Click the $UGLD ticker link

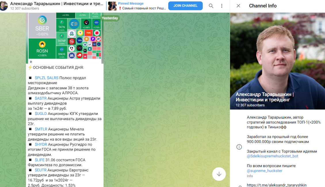(41, 114)
